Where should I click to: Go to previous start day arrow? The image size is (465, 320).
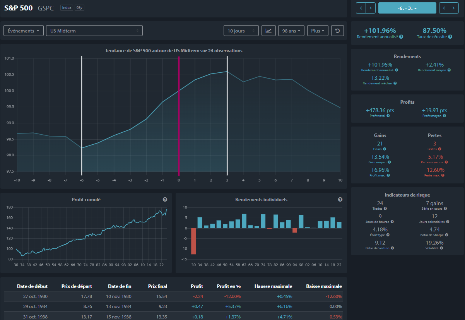click(361, 8)
